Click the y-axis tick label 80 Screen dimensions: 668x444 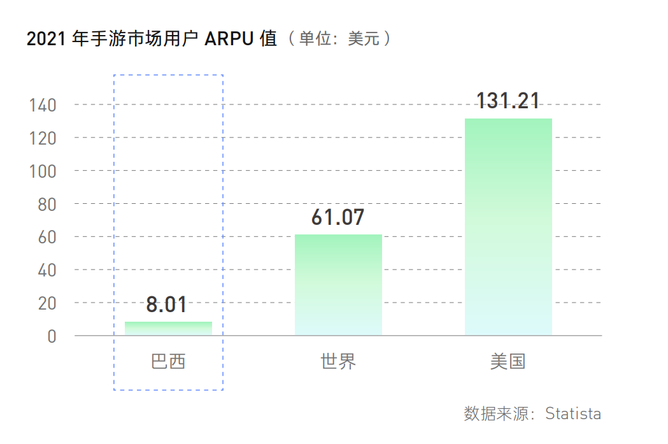click(x=47, y=204)
